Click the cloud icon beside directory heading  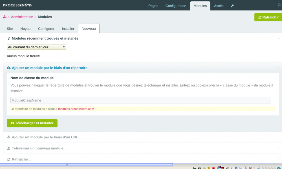pyautogui.click(x=9, y=68)
